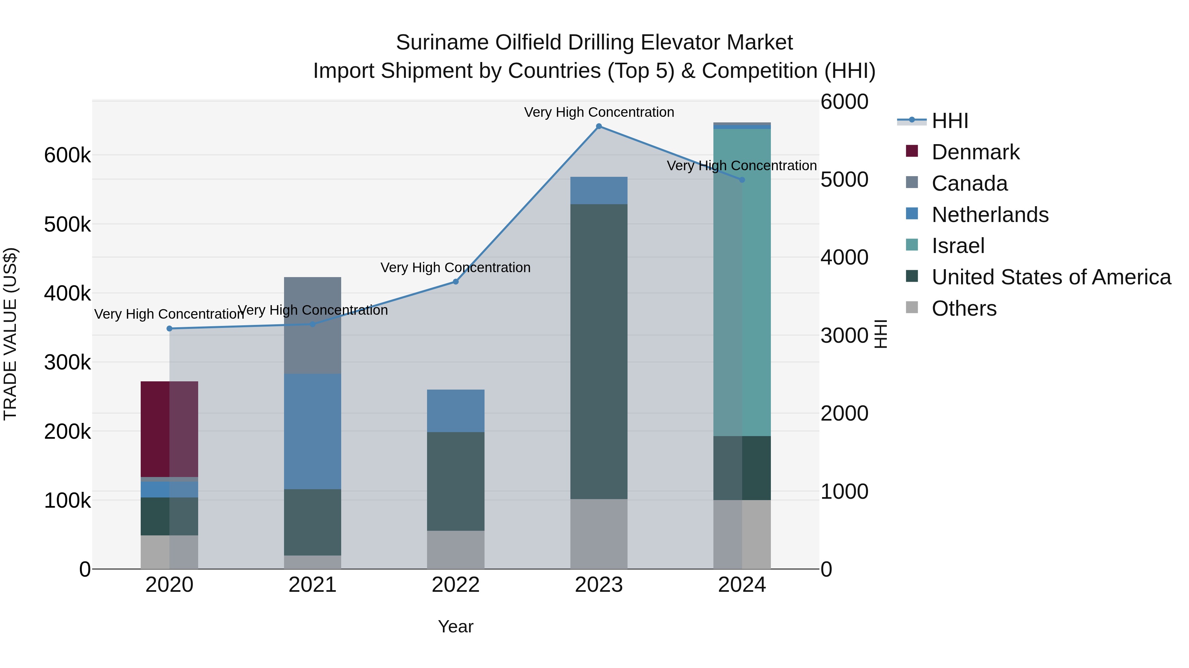Click Very High Concentration label above 2023
This screenshot has width=1189, height=668.
pos(599,112)
